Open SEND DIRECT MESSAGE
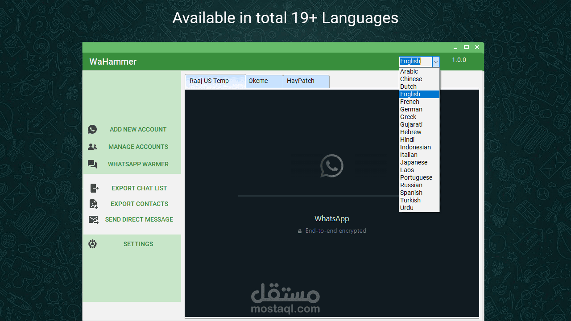The height and width of the screenshot is (321, 571). point(139,219)
